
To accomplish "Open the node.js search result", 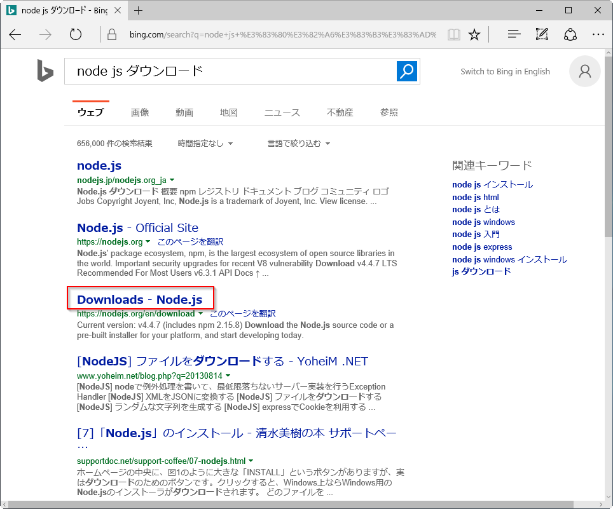I will [99, 166].
